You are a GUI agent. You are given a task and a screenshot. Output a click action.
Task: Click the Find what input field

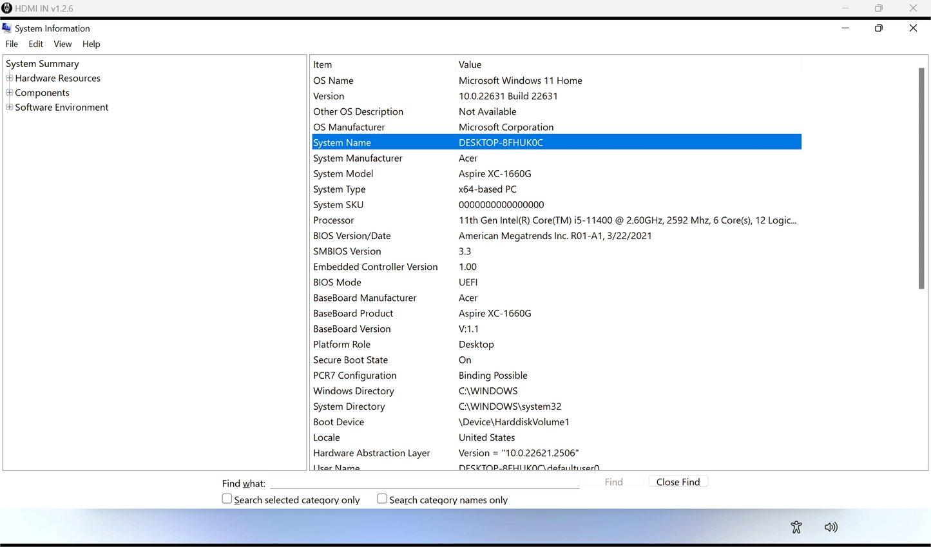[425, 483]
